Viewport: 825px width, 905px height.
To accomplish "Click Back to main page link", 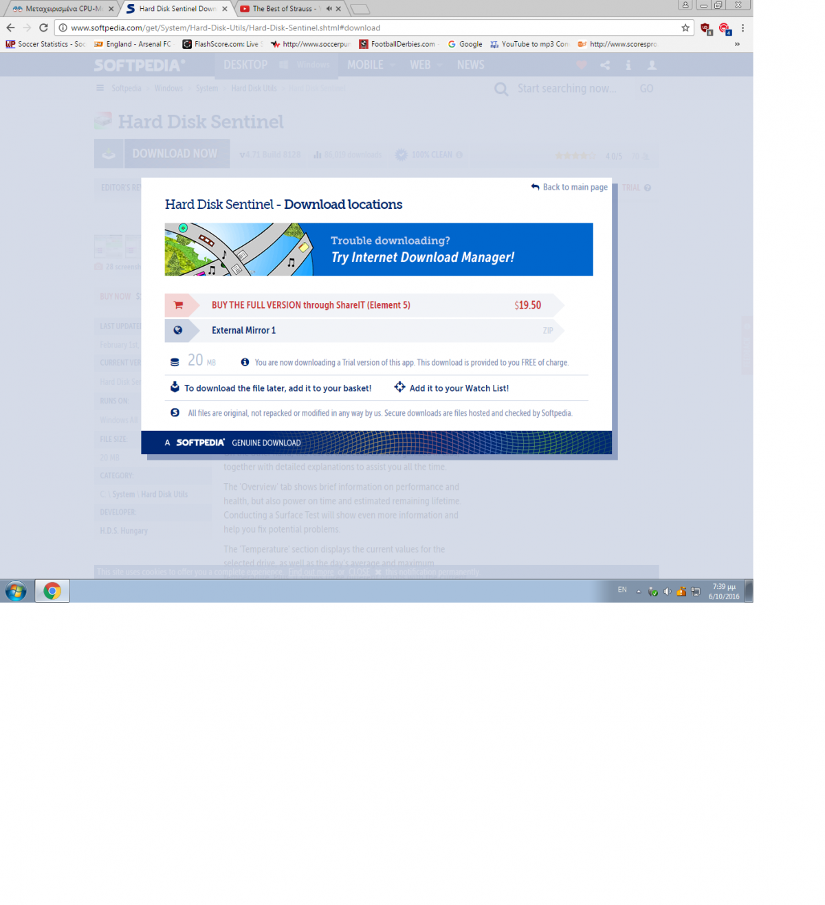I will coord(569,187).
